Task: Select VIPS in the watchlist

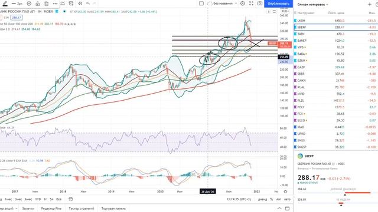Action: tap(335, 47)
